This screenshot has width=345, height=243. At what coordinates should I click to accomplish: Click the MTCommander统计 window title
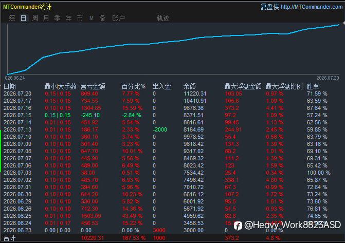point(27,7)
